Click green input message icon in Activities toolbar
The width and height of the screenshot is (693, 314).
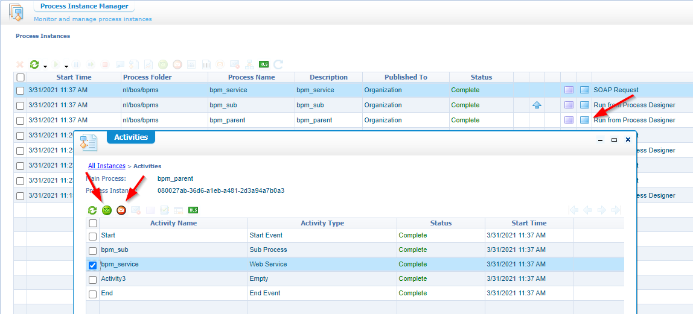[x=107, y=210]
